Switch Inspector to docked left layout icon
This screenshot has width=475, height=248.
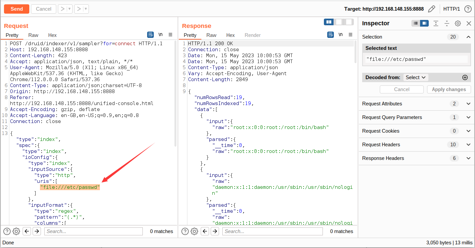pyautogui.click(x=416, y=23)
